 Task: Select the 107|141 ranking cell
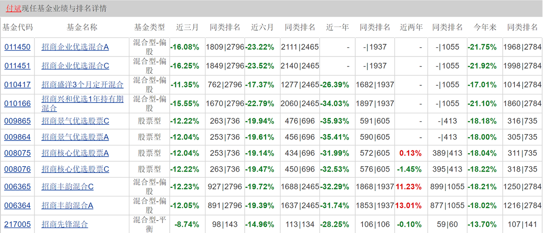click(x=523, y=224)
